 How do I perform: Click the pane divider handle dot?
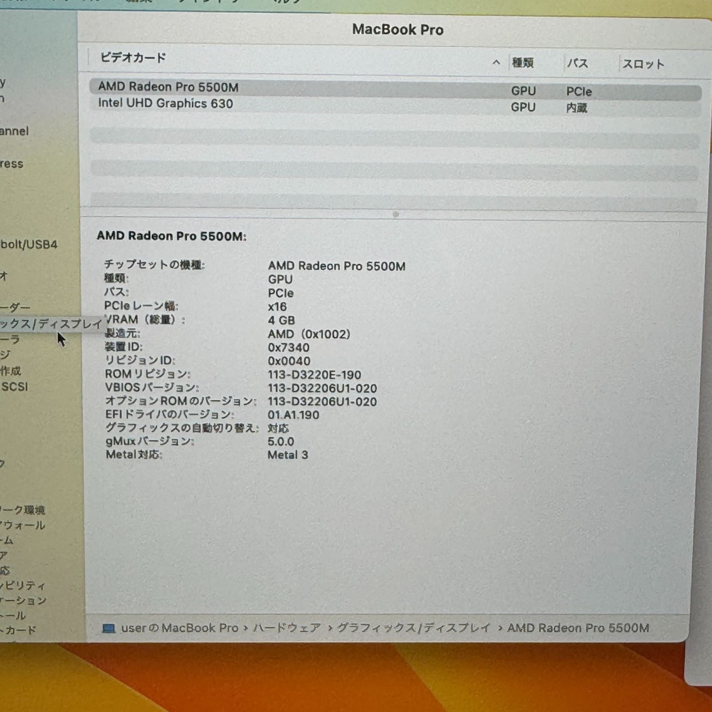[x=396, y=214]
